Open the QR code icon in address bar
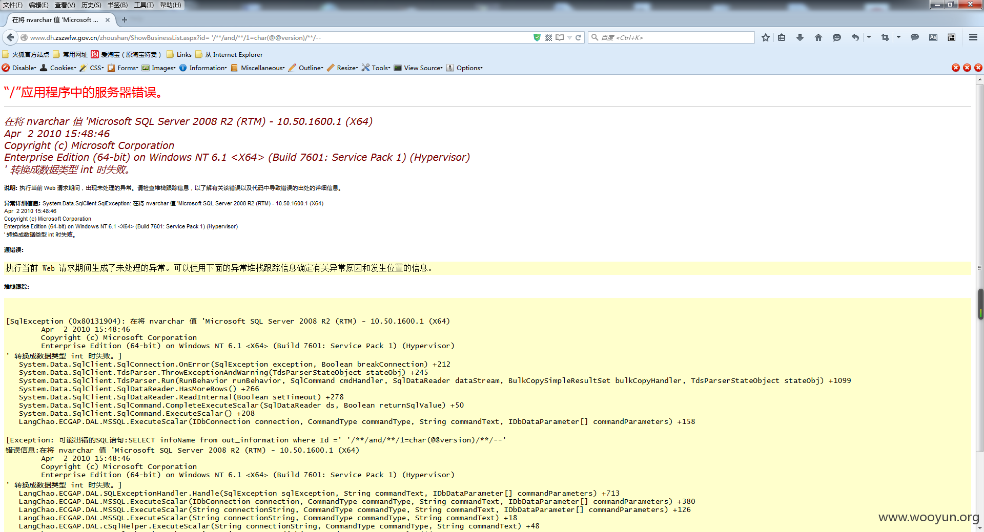 point(548,37)
